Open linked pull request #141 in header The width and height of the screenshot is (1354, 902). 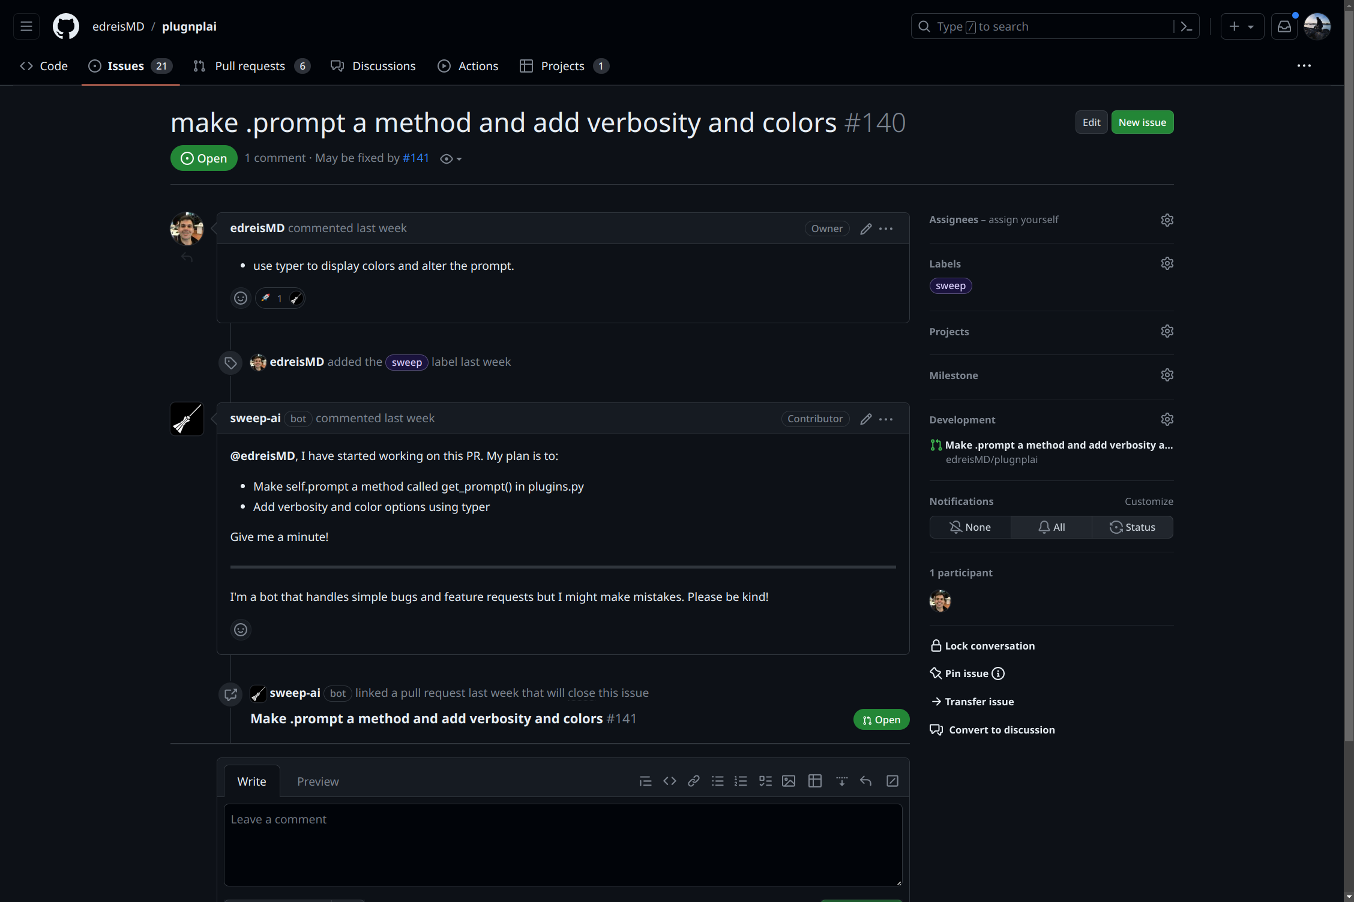pos(416,158)
